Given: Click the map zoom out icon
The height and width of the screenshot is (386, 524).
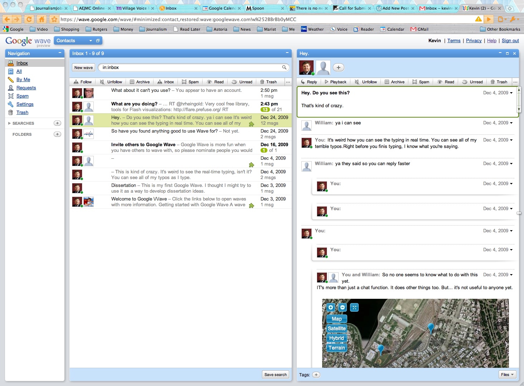Looking at the screenshot, I should (x=343, y=307).
